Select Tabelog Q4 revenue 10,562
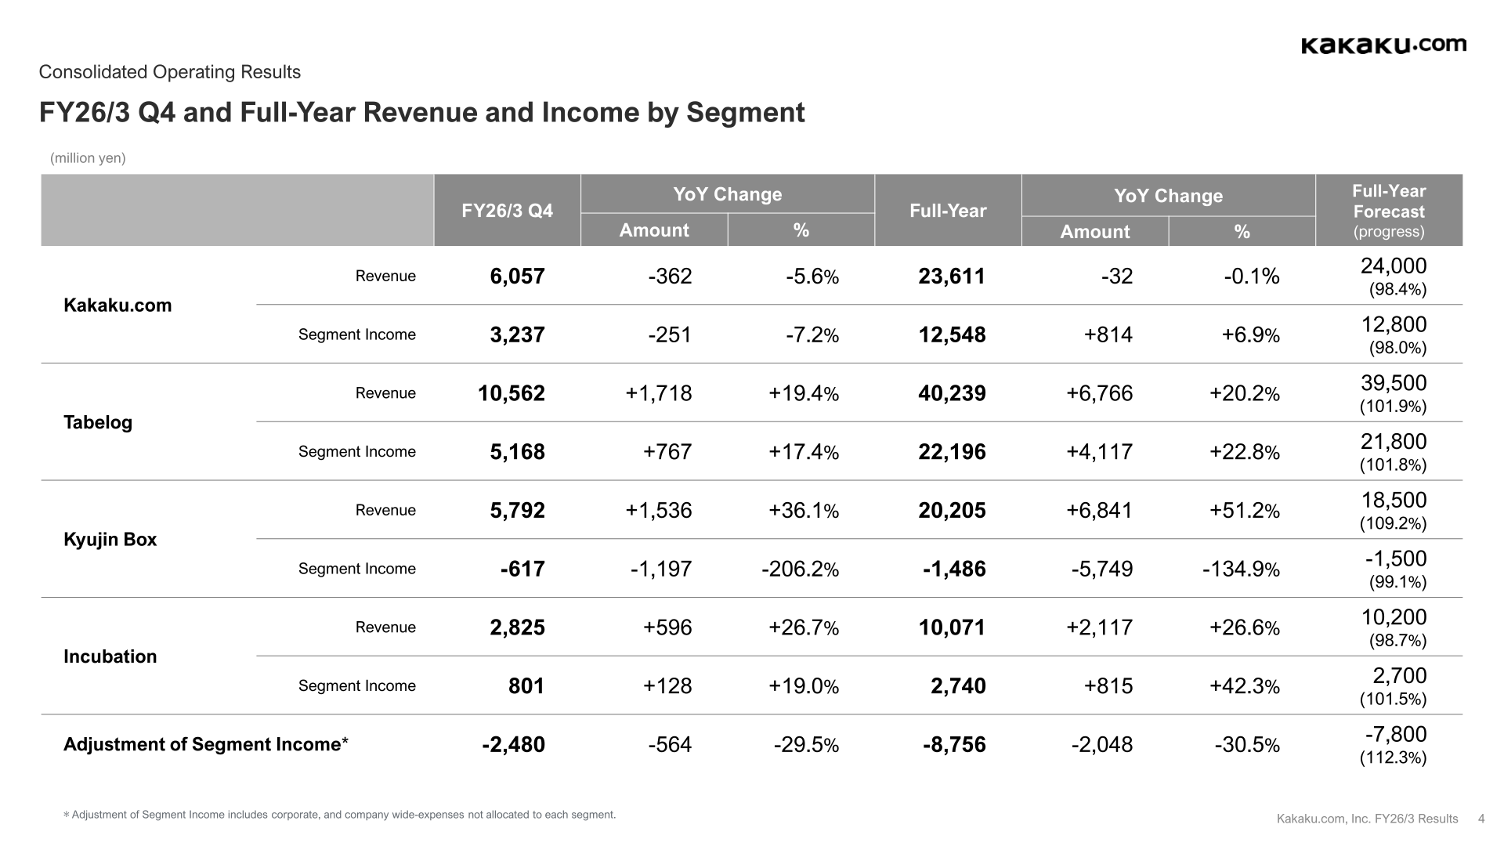1504x846 pixels. (512, 393)
